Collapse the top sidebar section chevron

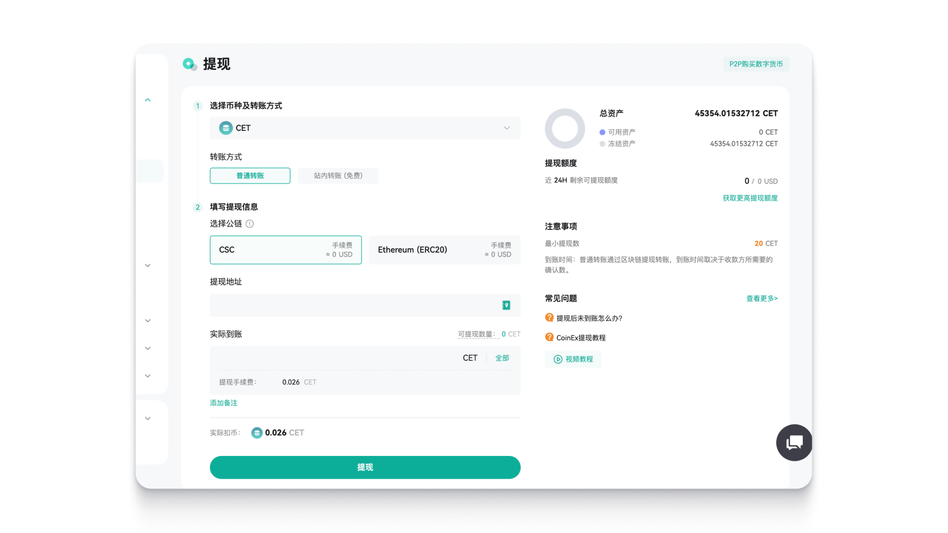[148, 100]
